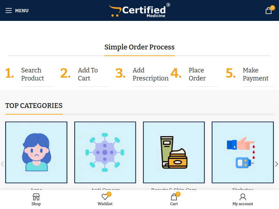The width and height of the screenshot is (279, 209).
Task: Advance the categories carousel with right chevron
Action: [x=277, y=164]
